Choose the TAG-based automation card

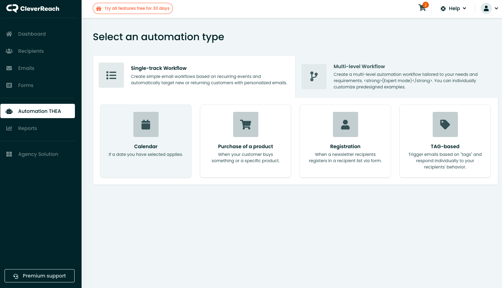[445, 141]
